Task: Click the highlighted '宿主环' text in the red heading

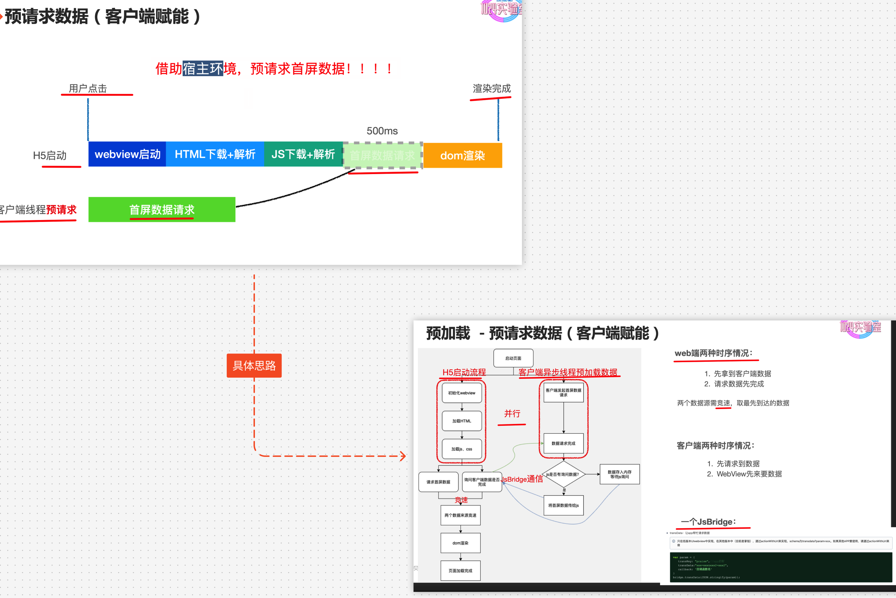Action: (203, 69)
